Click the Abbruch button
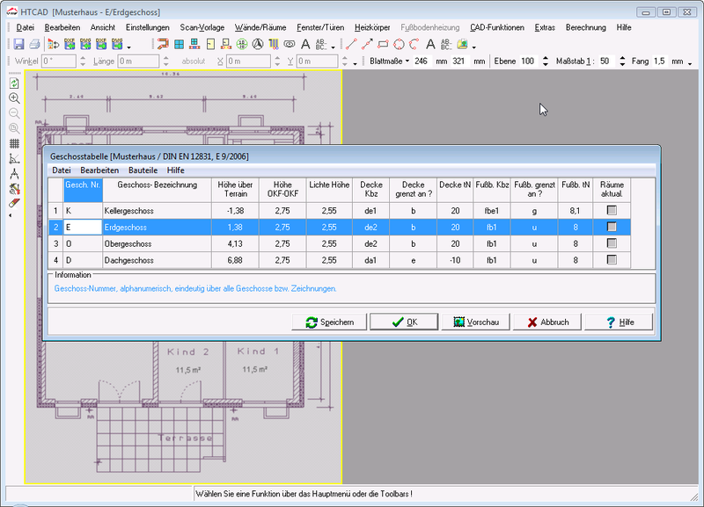Viewport: 704px width, 507px height. pyautogui.click(x=547, y=322)
